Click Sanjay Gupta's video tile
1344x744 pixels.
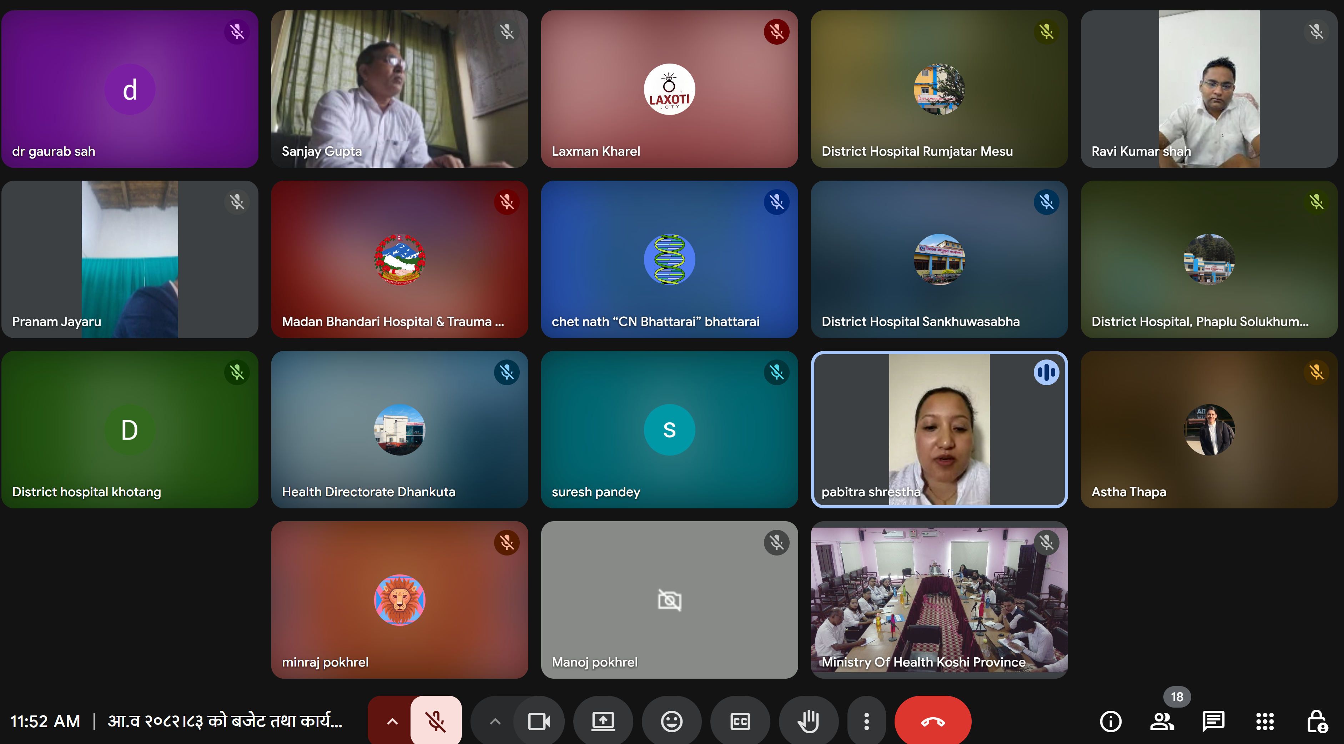point(399,89)
